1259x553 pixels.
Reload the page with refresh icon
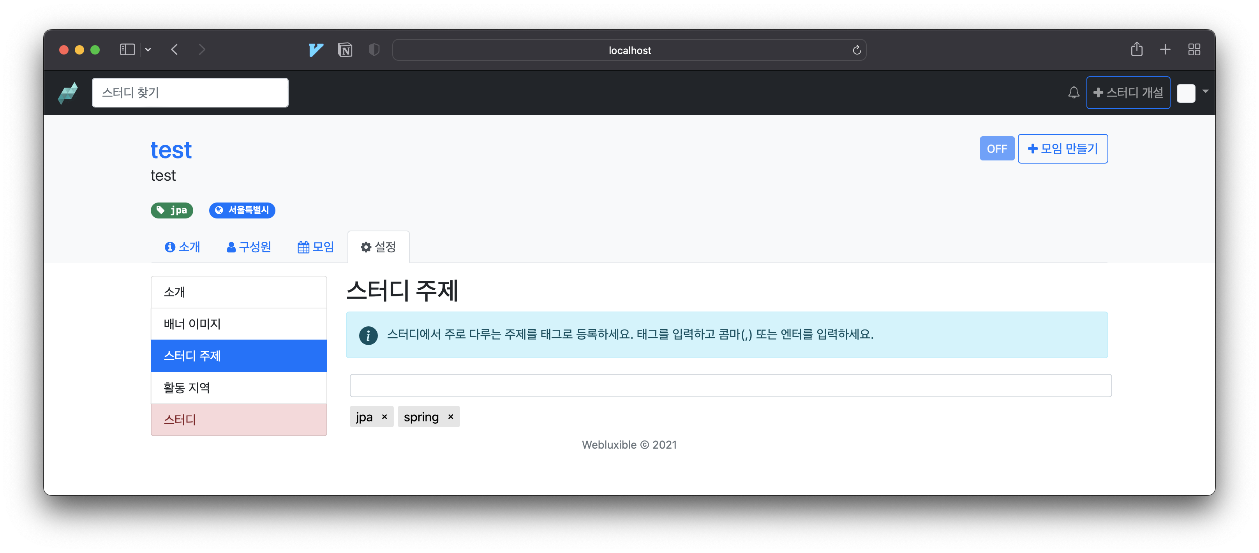click(856, 50)
